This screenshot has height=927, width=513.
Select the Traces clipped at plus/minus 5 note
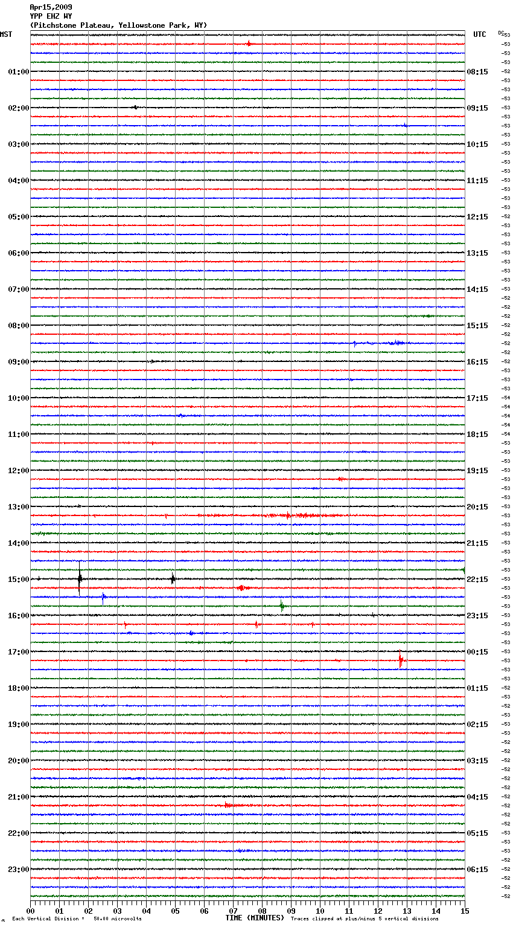[x=365, y=919]
